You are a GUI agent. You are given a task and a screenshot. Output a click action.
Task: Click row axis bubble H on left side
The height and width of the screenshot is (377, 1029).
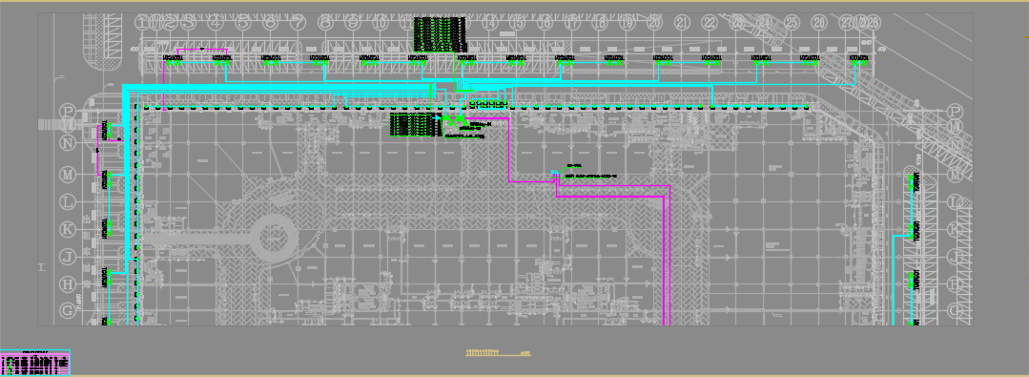68,283
